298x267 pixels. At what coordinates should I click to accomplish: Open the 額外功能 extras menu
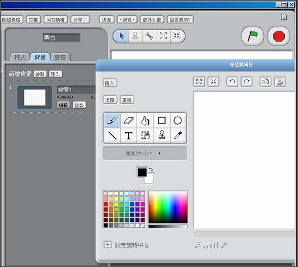coord(152,19)
